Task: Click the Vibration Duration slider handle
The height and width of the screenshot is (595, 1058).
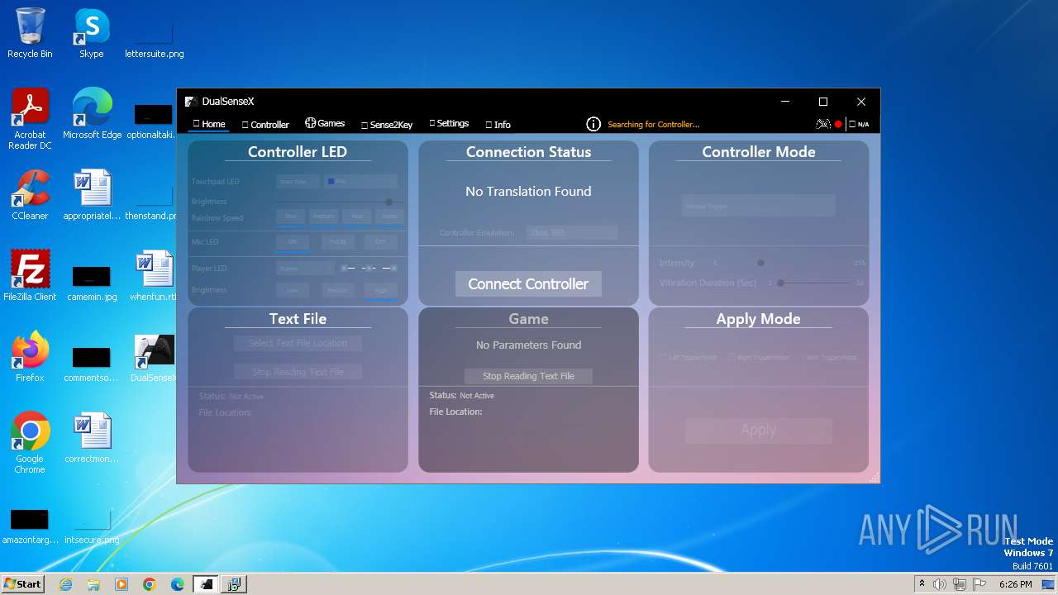Action: pyautogui.click(x=780, y=283)
